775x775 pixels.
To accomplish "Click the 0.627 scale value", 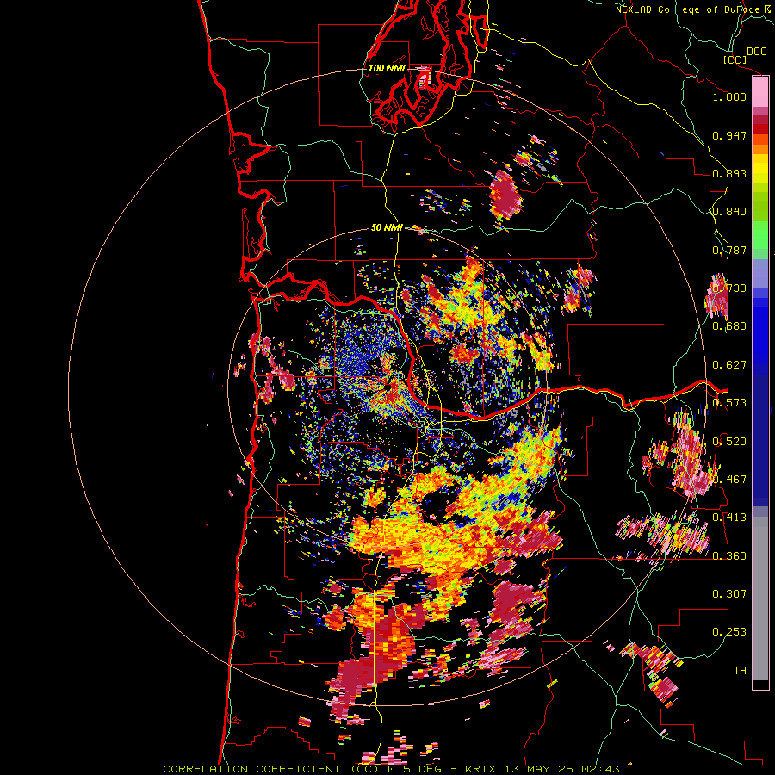I will pyautogui.click(x=729, y=364).
